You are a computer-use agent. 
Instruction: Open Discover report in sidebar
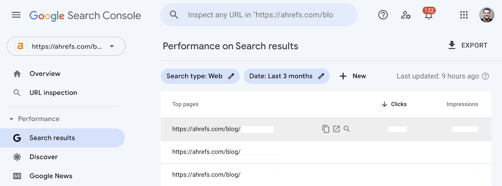(44, 157)
